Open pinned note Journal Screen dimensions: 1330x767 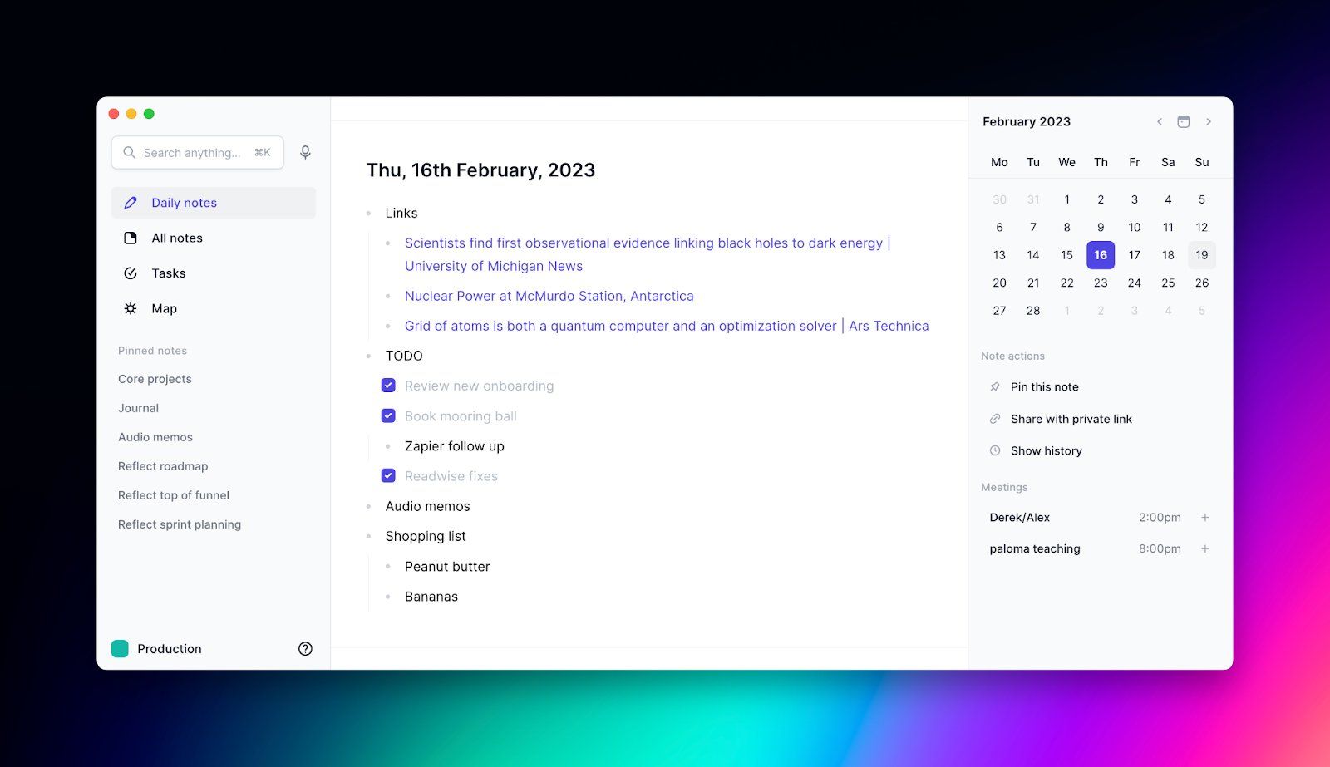(x=138, y=408)
